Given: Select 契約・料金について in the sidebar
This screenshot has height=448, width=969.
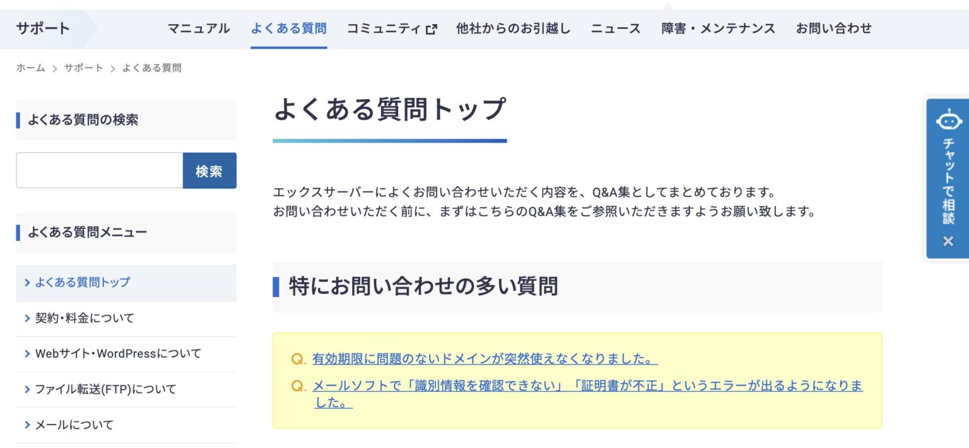Looking at the screenshot, I should tap(83, 318).
